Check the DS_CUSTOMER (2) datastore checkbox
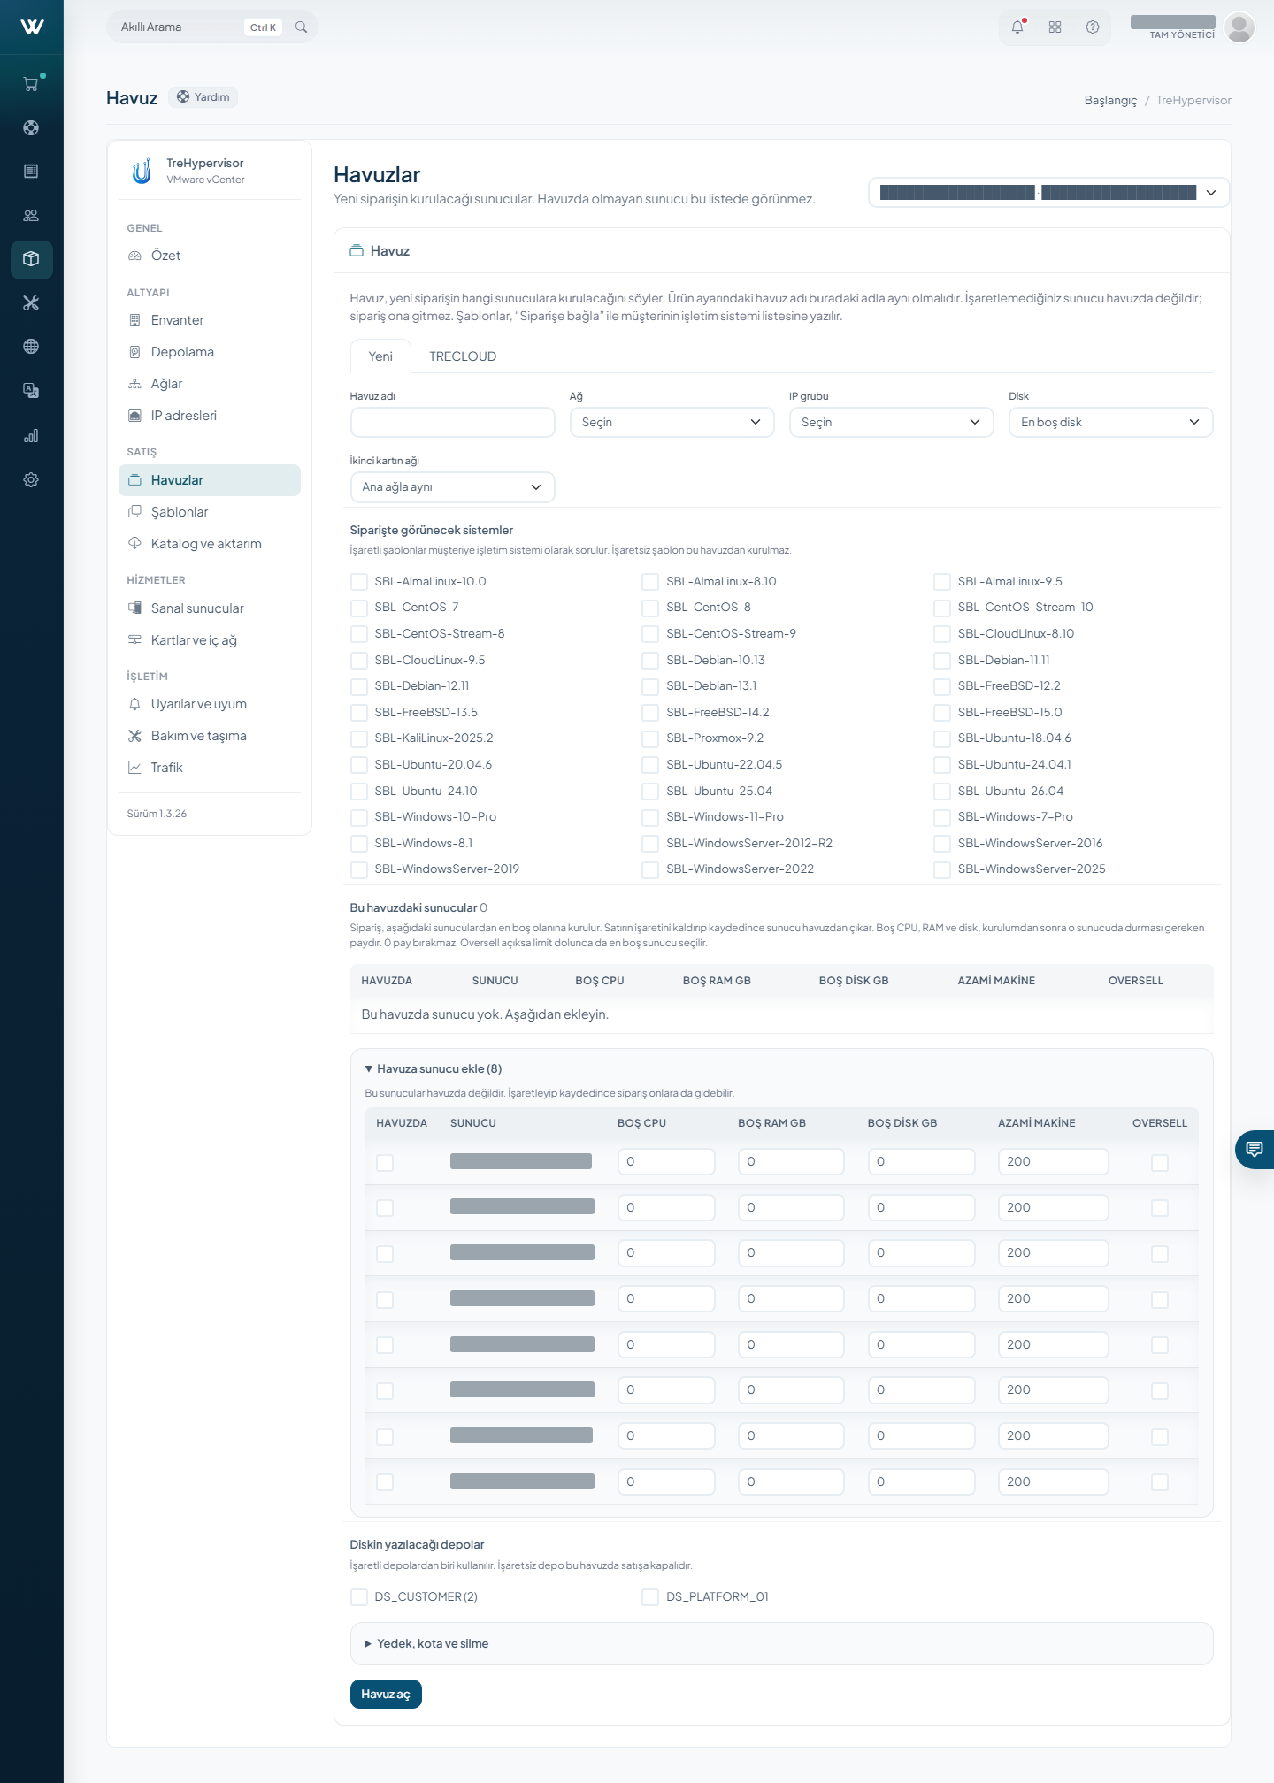Viewport: 1274px width, 1783px height. [359, 1596]
